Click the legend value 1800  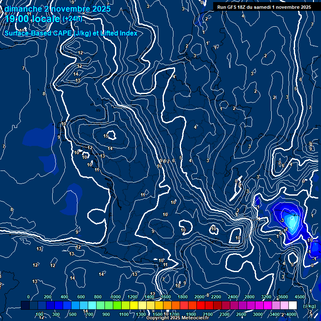183,297
